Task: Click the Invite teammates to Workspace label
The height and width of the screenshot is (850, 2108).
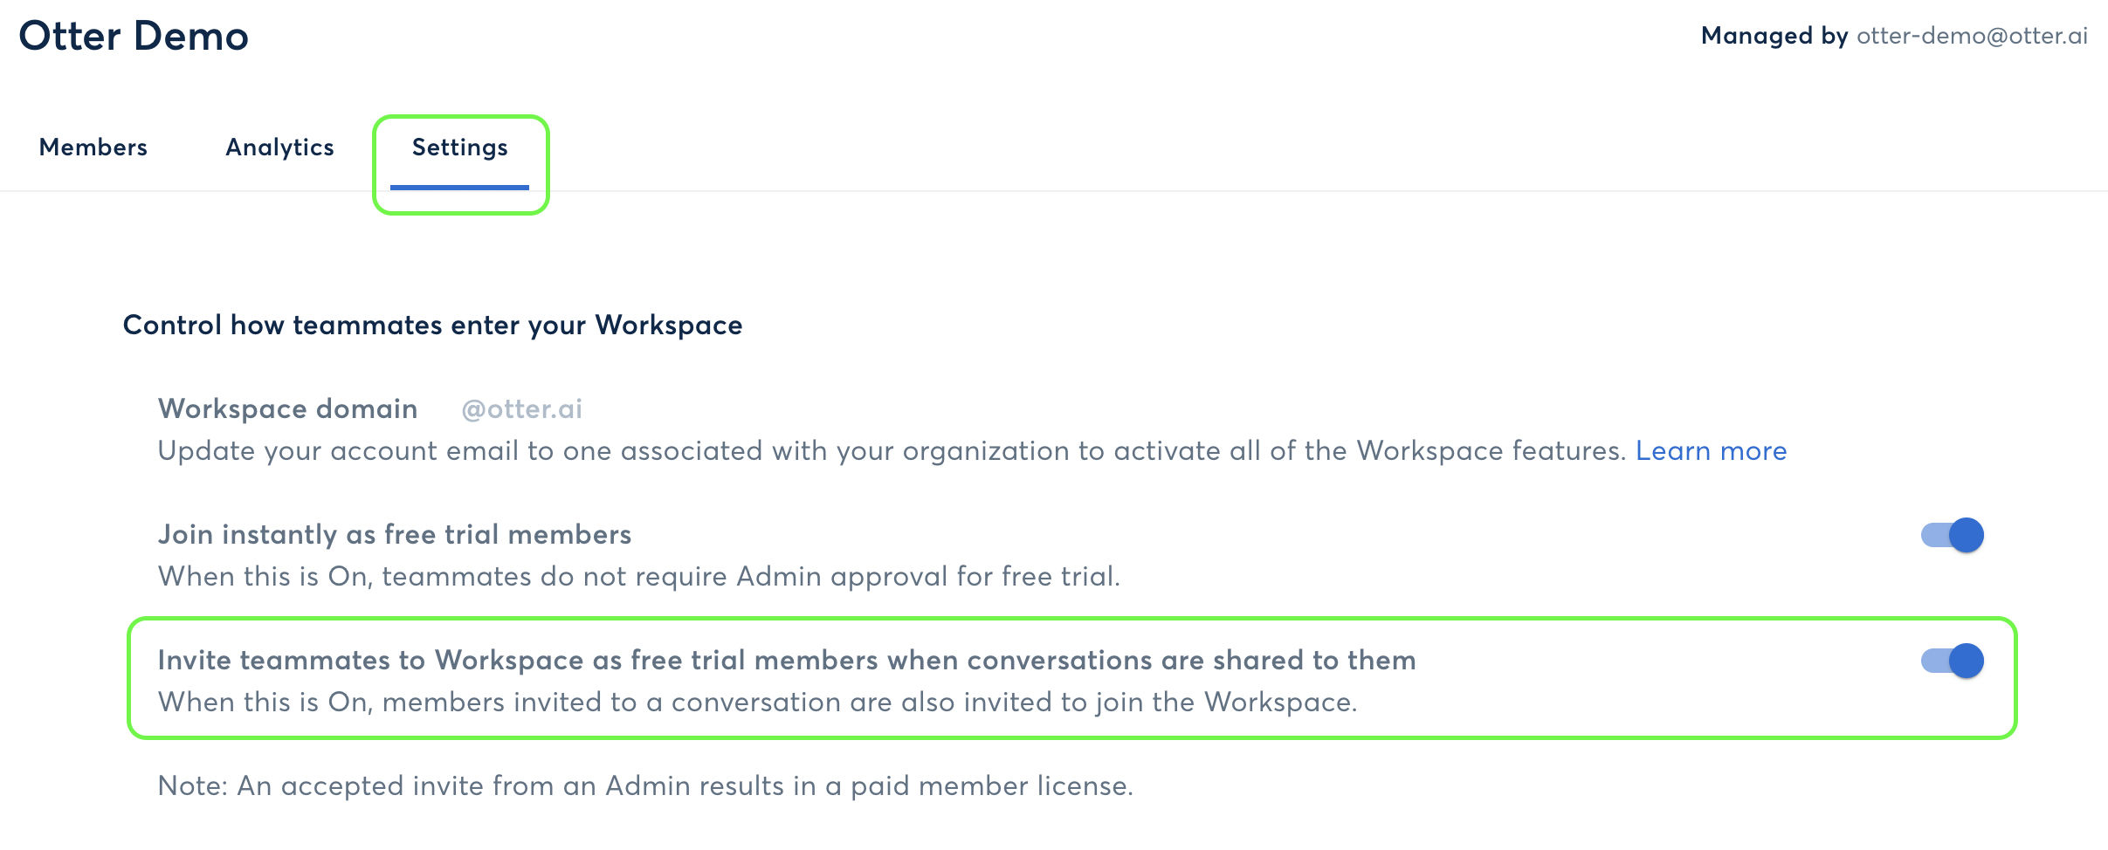Action: tap(786, 661)
